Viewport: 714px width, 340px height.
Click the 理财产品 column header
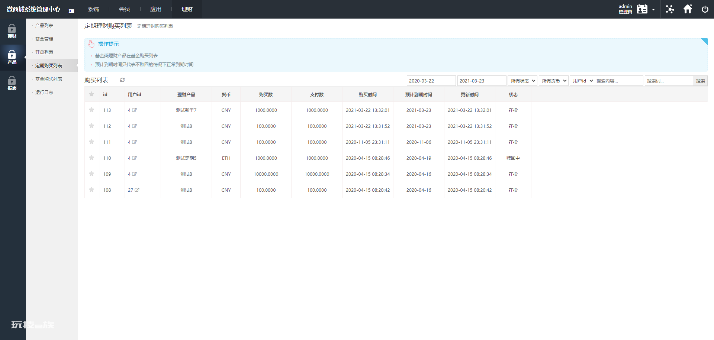[186, 94]
